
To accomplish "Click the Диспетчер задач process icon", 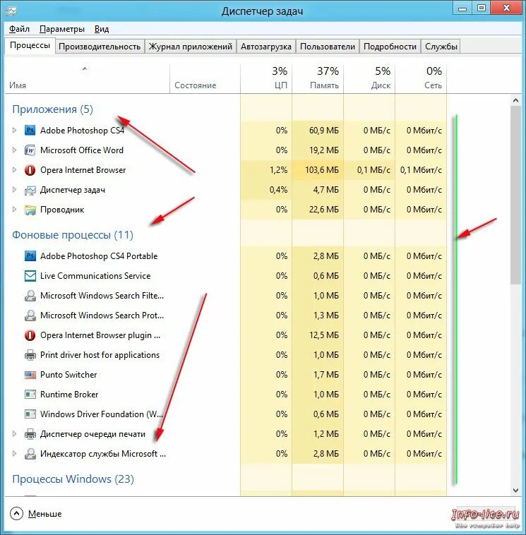I will [30, 190].
